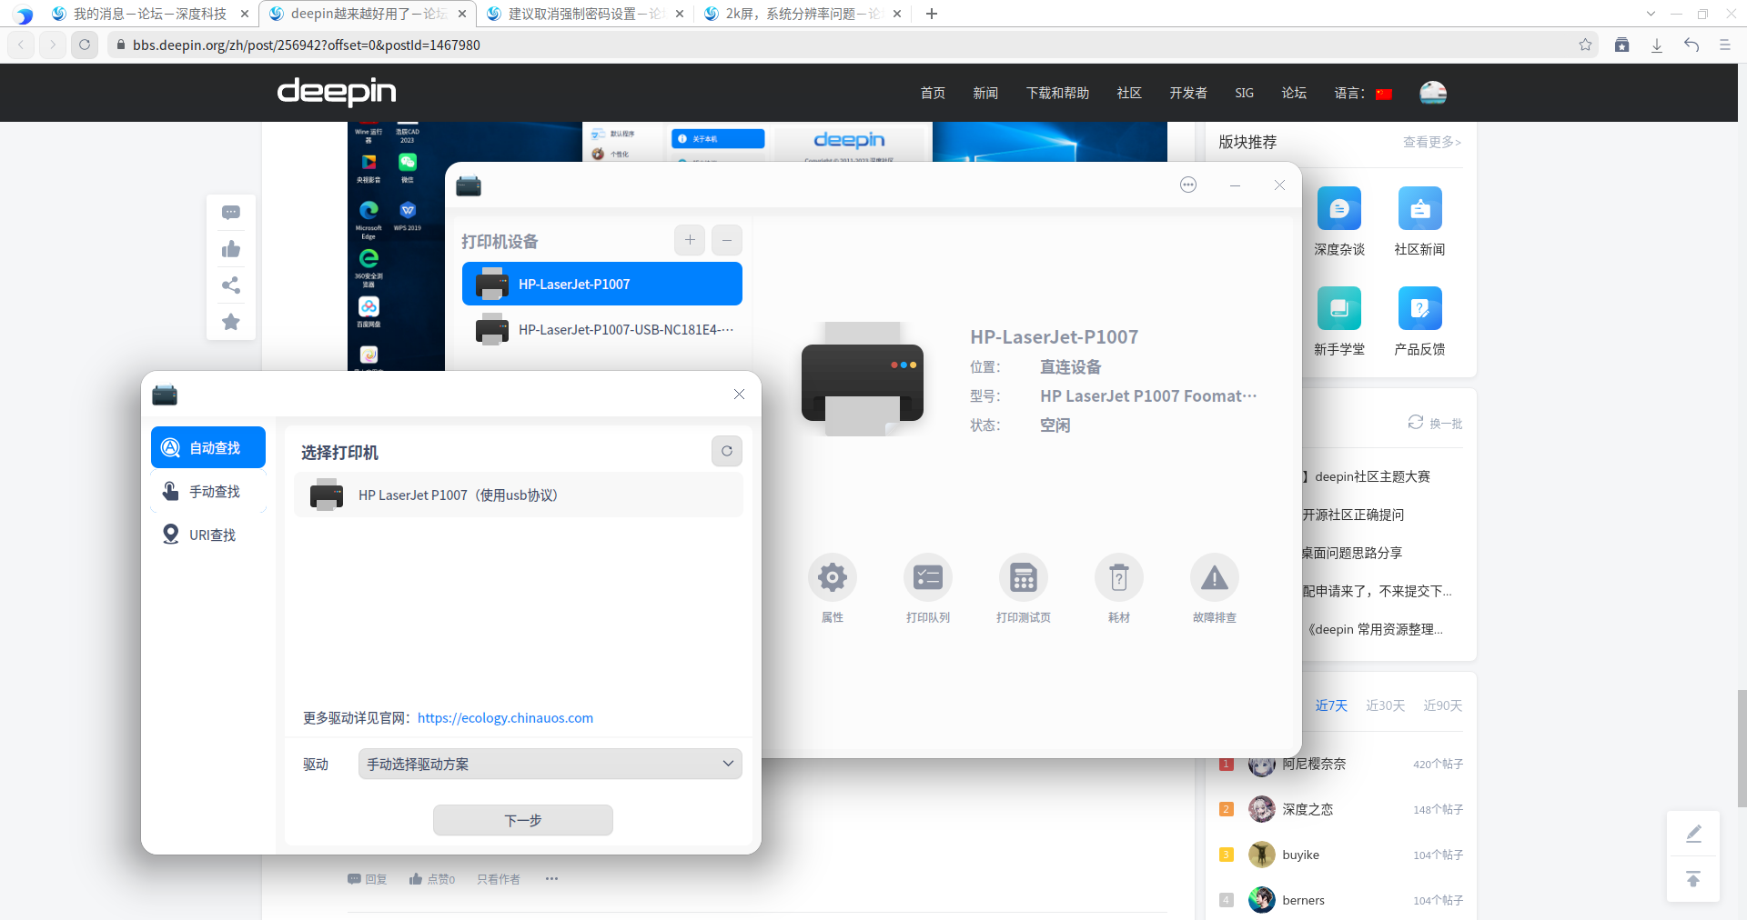This screenshot has height=920, width=1747.
Task: Click the deepin logo in header
Action: (337, 92)
